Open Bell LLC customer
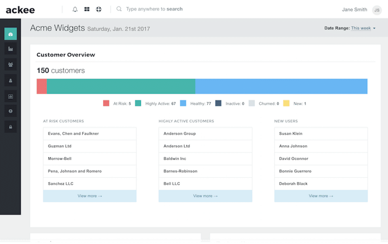The image size is (388, 244). pos(205,184)
